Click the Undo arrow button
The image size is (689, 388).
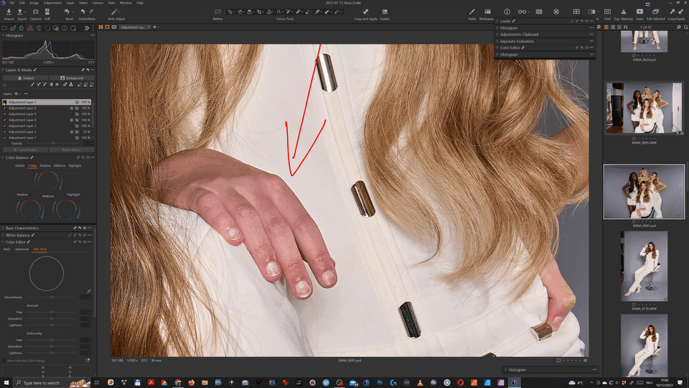click(83, 12)
